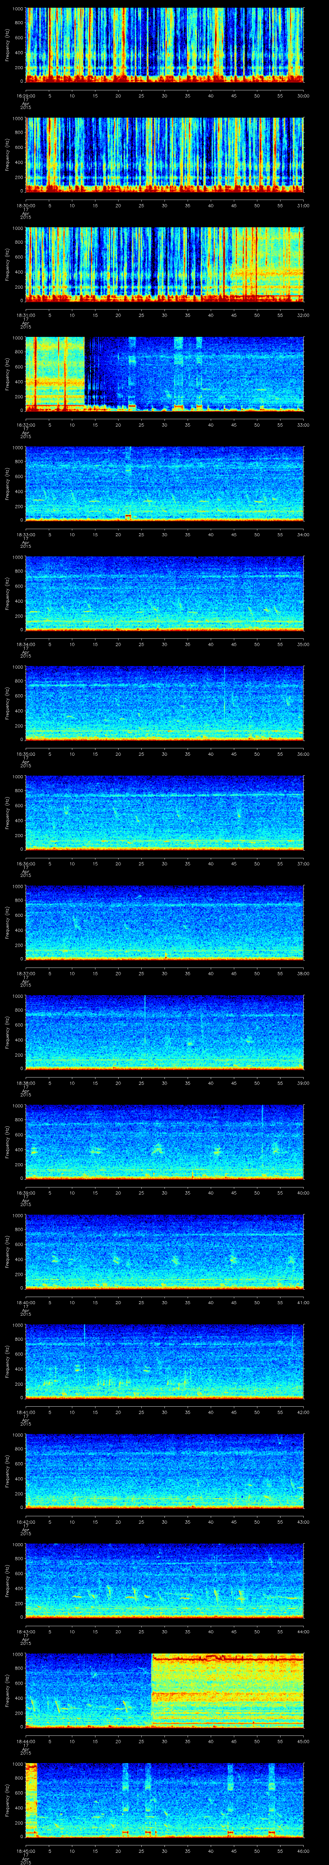Choose the spectrogram panel starting at 18:40:00

[x=165, y=1251]
